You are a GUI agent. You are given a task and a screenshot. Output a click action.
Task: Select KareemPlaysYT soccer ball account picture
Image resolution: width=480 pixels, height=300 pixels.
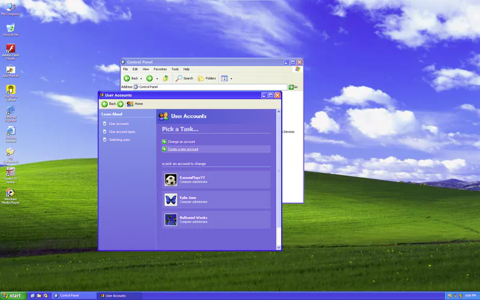pos(171,180)
